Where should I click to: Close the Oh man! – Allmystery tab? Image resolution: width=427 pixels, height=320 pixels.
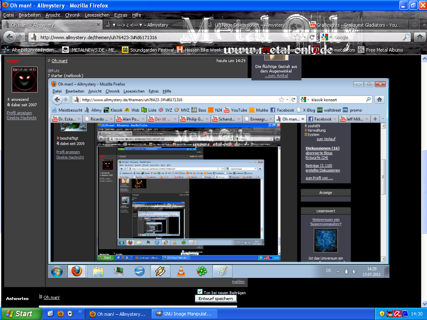98,25
